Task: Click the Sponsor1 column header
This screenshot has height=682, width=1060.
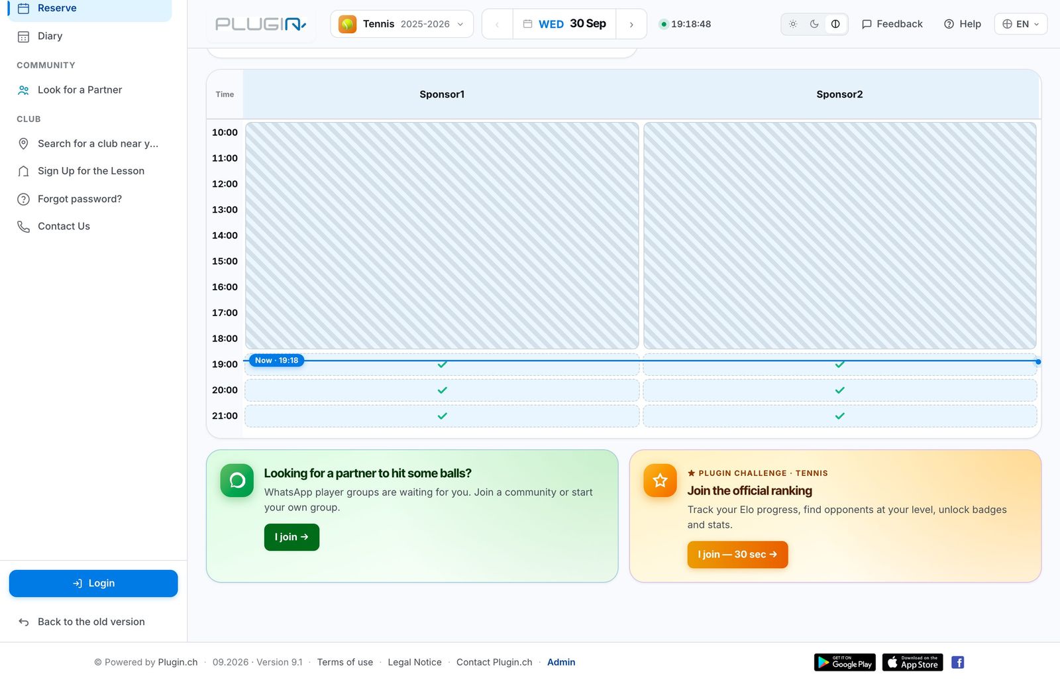Action: coord(442,95)
